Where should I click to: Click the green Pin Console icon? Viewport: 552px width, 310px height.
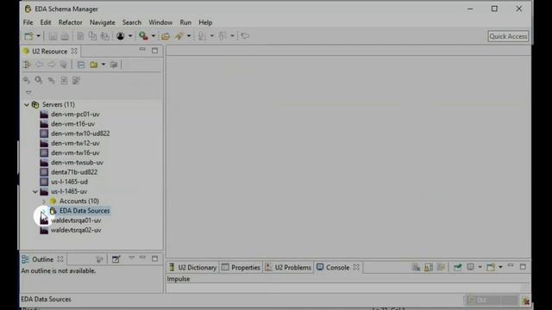point(457,267)
